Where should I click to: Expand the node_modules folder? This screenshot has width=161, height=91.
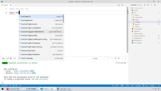138,8
